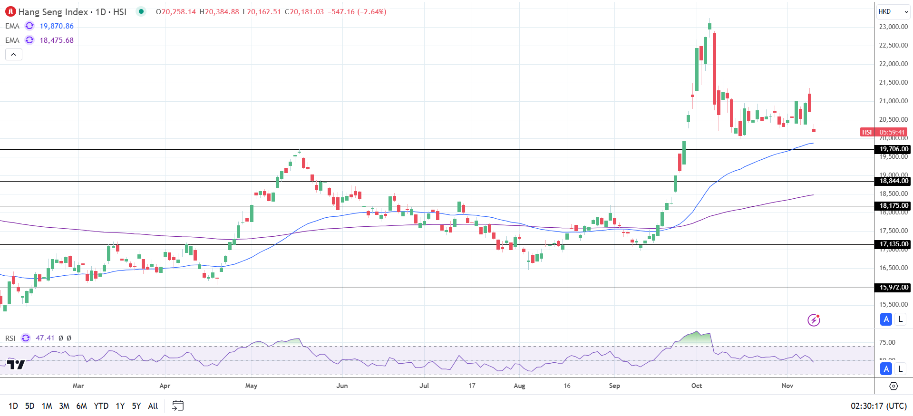The height and width of the screenshot is (416, 913).
Task: Select the YTD time range
Action: (x=101, y=406)
